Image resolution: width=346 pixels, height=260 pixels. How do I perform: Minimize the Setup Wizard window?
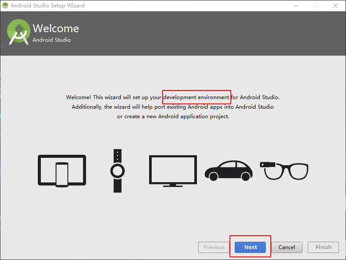[296, 6]
